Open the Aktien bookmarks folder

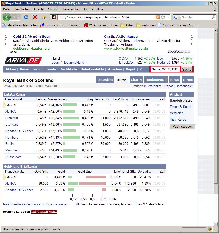(127, 25)
